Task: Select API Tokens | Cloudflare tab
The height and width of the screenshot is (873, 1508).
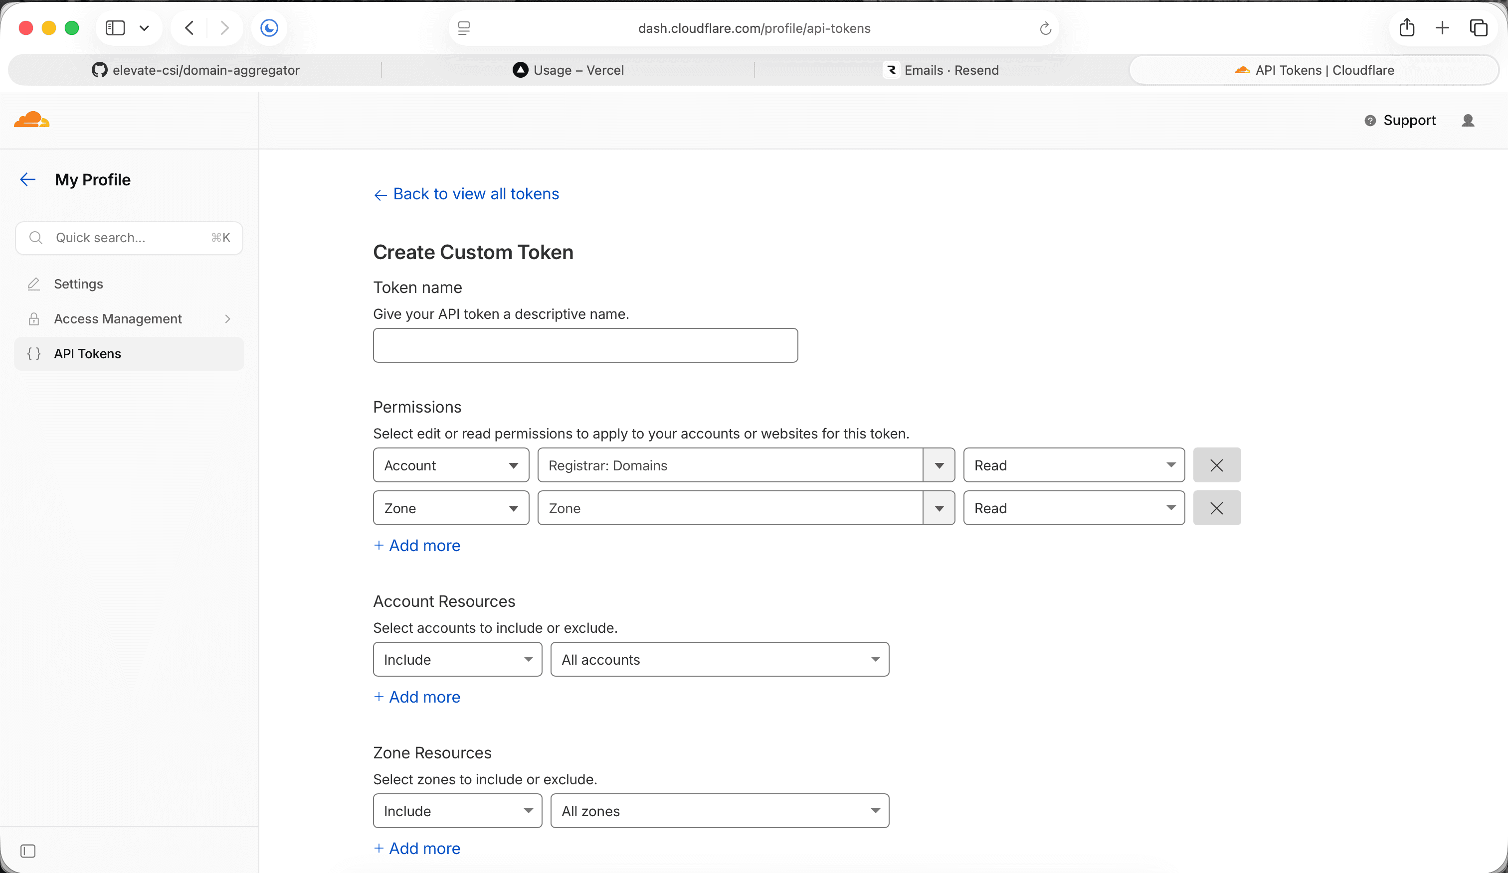Action: pyautogui.click(x=1314, y=70)
